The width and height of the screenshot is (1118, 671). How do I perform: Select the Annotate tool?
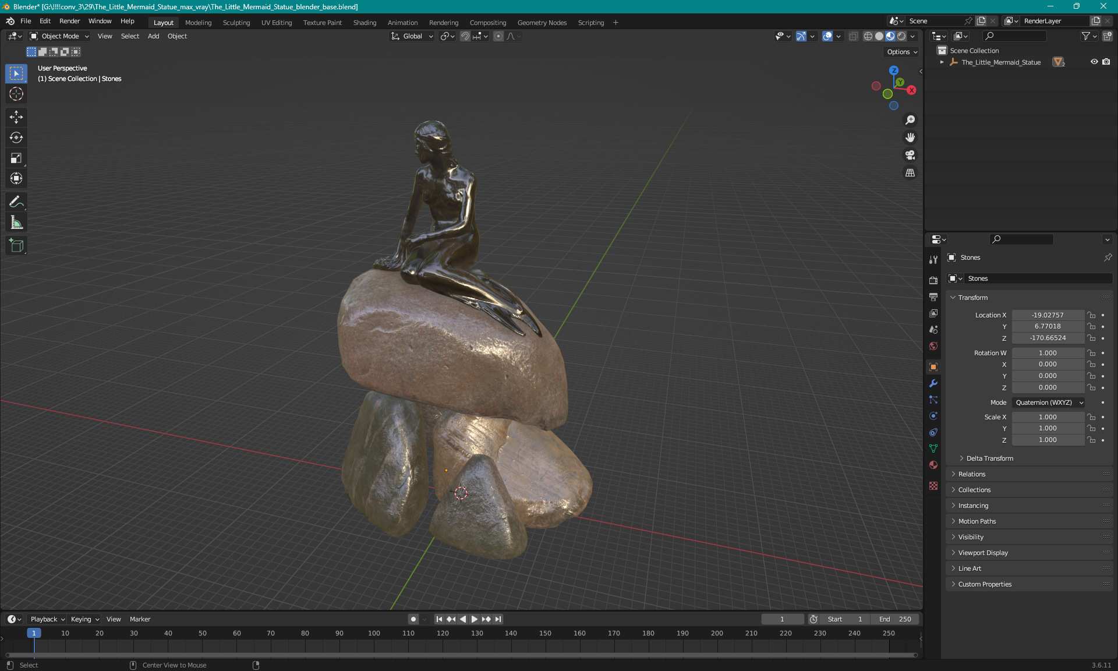tap(16, 202)
